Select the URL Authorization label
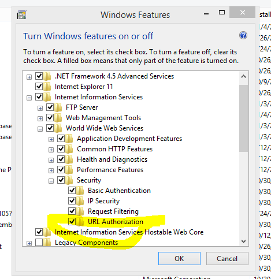The width and height of the screenshot is (271, 279). 116,222
